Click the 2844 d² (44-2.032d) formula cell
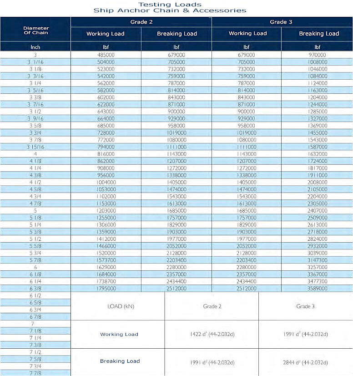 click(x=305, y=363)
